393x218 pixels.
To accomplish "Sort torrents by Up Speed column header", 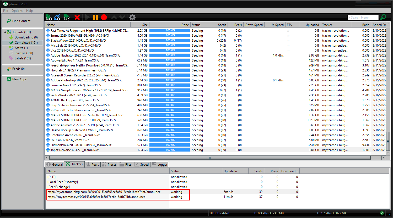I will pos(274,25).
